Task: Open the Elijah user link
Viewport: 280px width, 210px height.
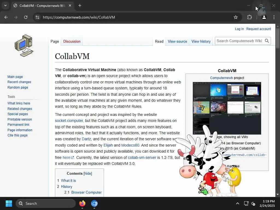Action: [108, 145]
